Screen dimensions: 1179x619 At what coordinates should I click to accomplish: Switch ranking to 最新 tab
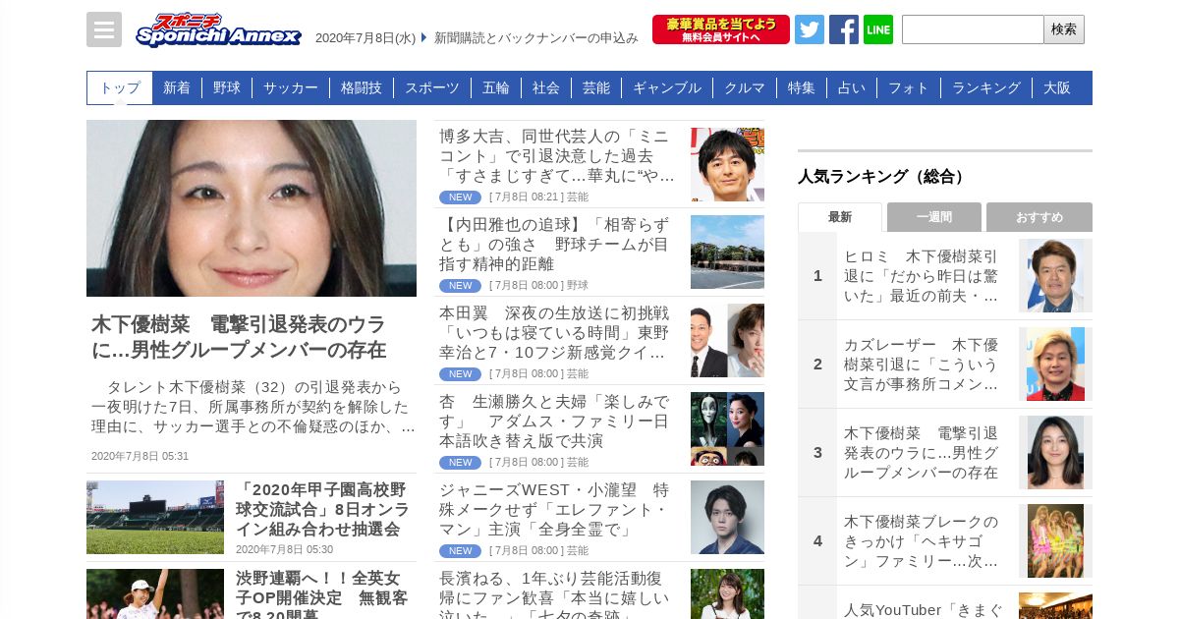[840, 217]
